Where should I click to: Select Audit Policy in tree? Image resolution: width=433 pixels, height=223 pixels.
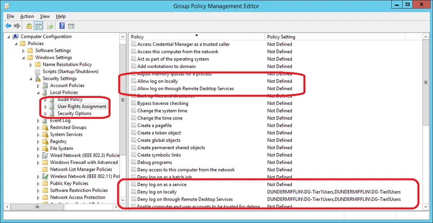click(x=70, y=100)
